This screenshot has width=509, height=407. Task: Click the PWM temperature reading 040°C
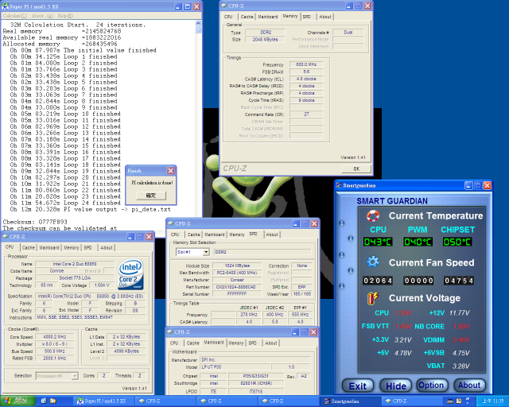(418, 242)
